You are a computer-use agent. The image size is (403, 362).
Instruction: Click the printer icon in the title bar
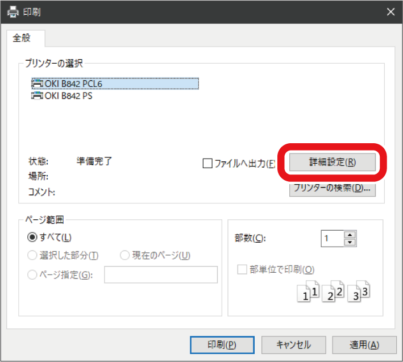click(x=12, y=11)
